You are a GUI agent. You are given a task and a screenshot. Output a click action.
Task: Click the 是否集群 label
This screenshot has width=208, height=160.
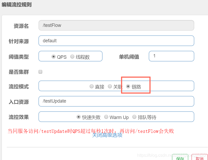[x=19, y=72]
